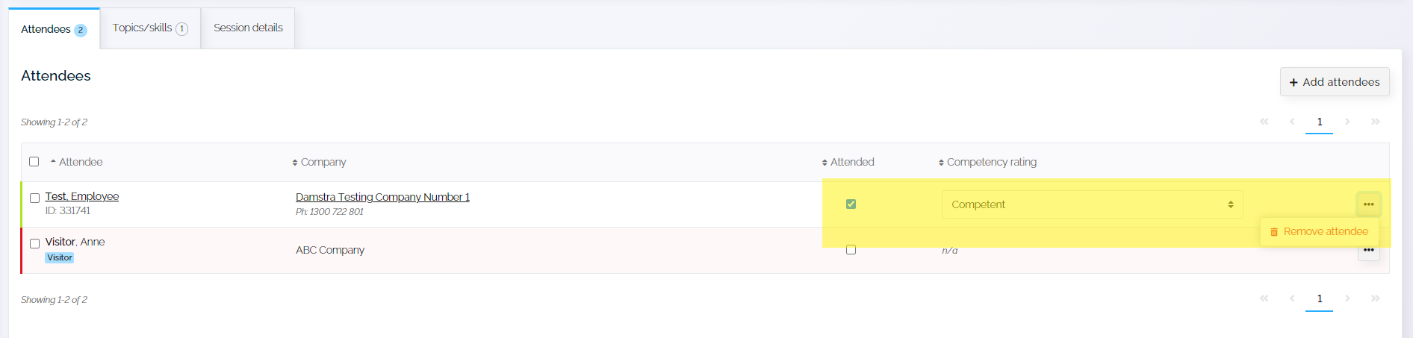
Task: Open the Competent competency rating dropdown
Action: 1092,204
